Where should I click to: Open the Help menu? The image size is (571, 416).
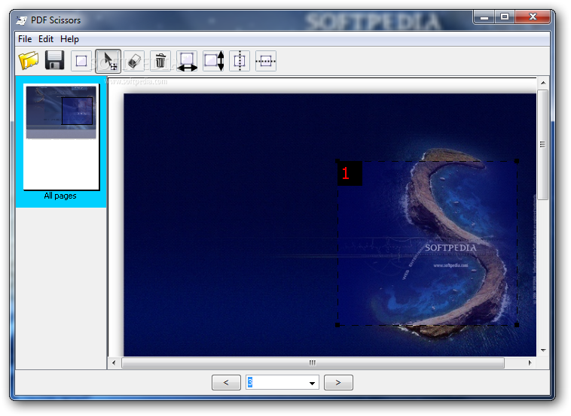point(69,39)
